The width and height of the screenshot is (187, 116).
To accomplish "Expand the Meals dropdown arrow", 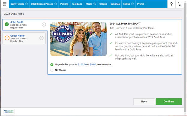I will point(95,4).
